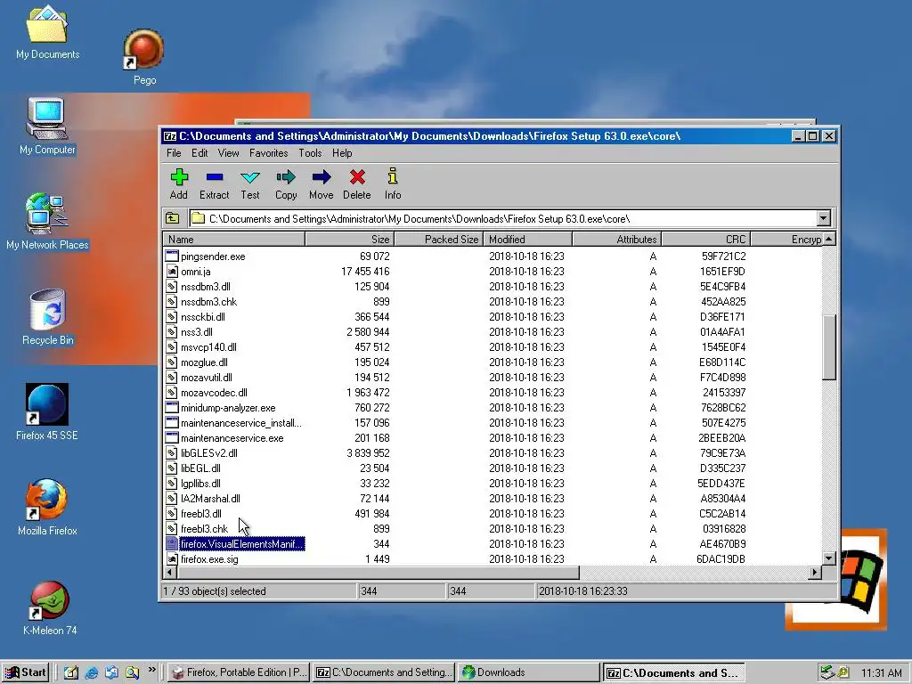The image size is (912, 684).
Task: Open the My Documents desktop icon
Action: click(47, 32)
